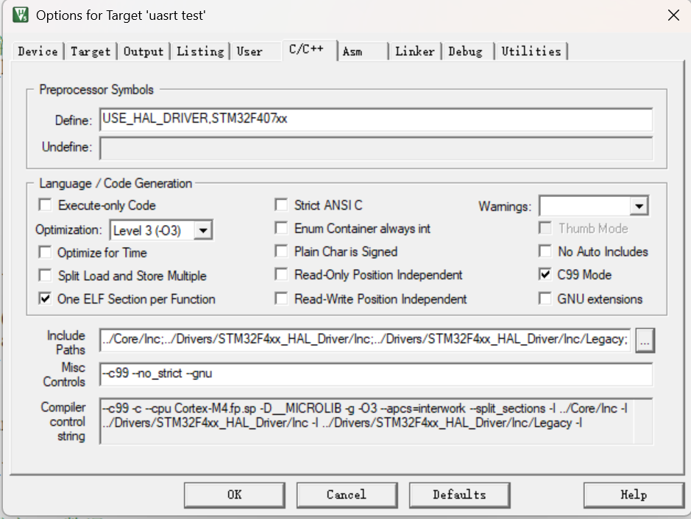Click the Keil uVision icon in title bar

pos(21,15)
